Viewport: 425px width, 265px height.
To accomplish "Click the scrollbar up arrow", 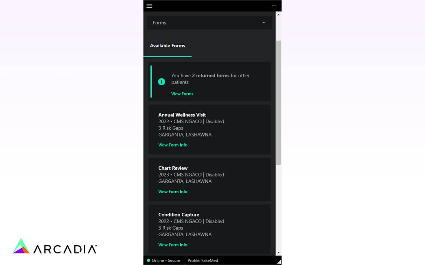I will (x=279, y=15).
